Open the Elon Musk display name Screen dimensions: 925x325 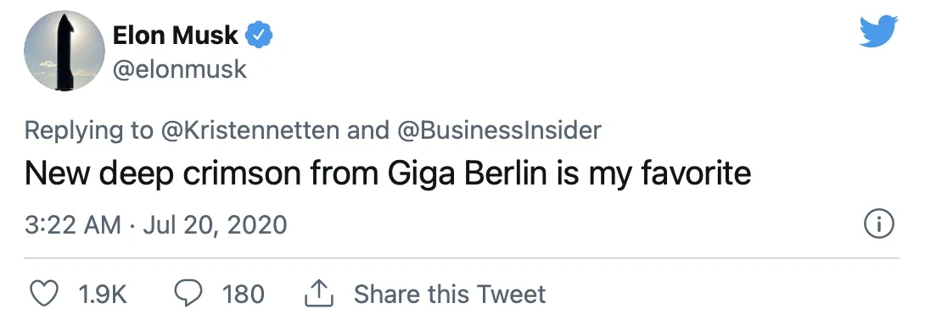pyautogui.click(x=175, y=36)
